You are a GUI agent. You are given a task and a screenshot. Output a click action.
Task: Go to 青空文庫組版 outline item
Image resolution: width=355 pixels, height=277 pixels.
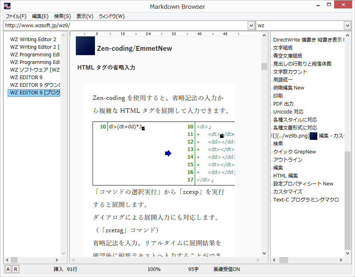point(288,56)
